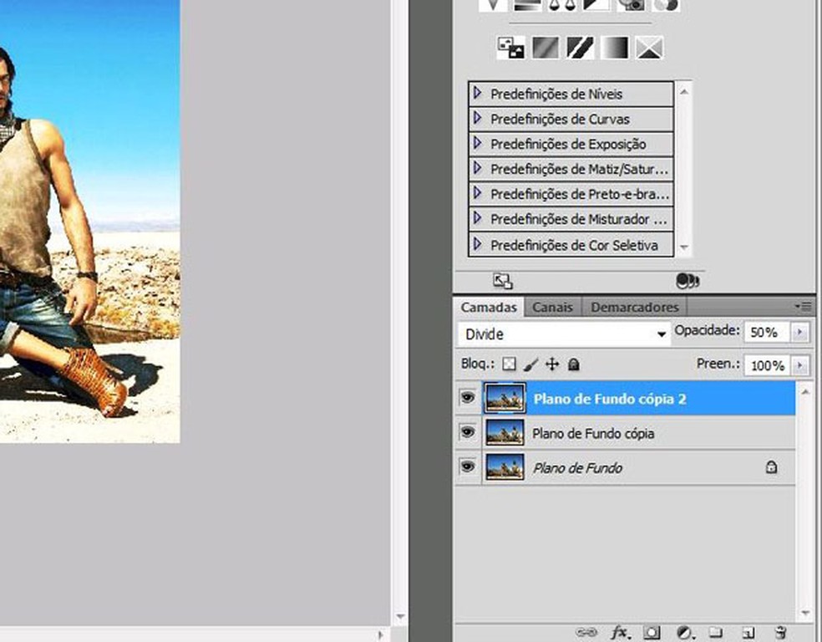Viewport: 822px width, 642px height.
Task: Switch to the Demarcadores tab
Action: [634, 307]
